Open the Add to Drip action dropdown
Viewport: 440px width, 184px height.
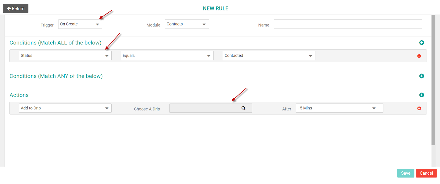click(x=65, y=108)
